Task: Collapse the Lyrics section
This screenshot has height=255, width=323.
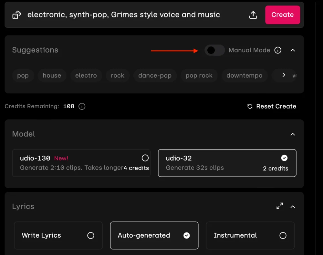Action: (293, 207)
